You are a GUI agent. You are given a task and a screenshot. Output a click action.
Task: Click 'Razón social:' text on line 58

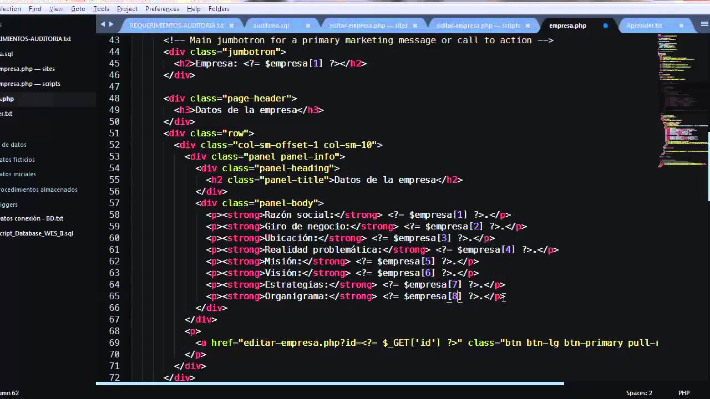pos(299,214)
